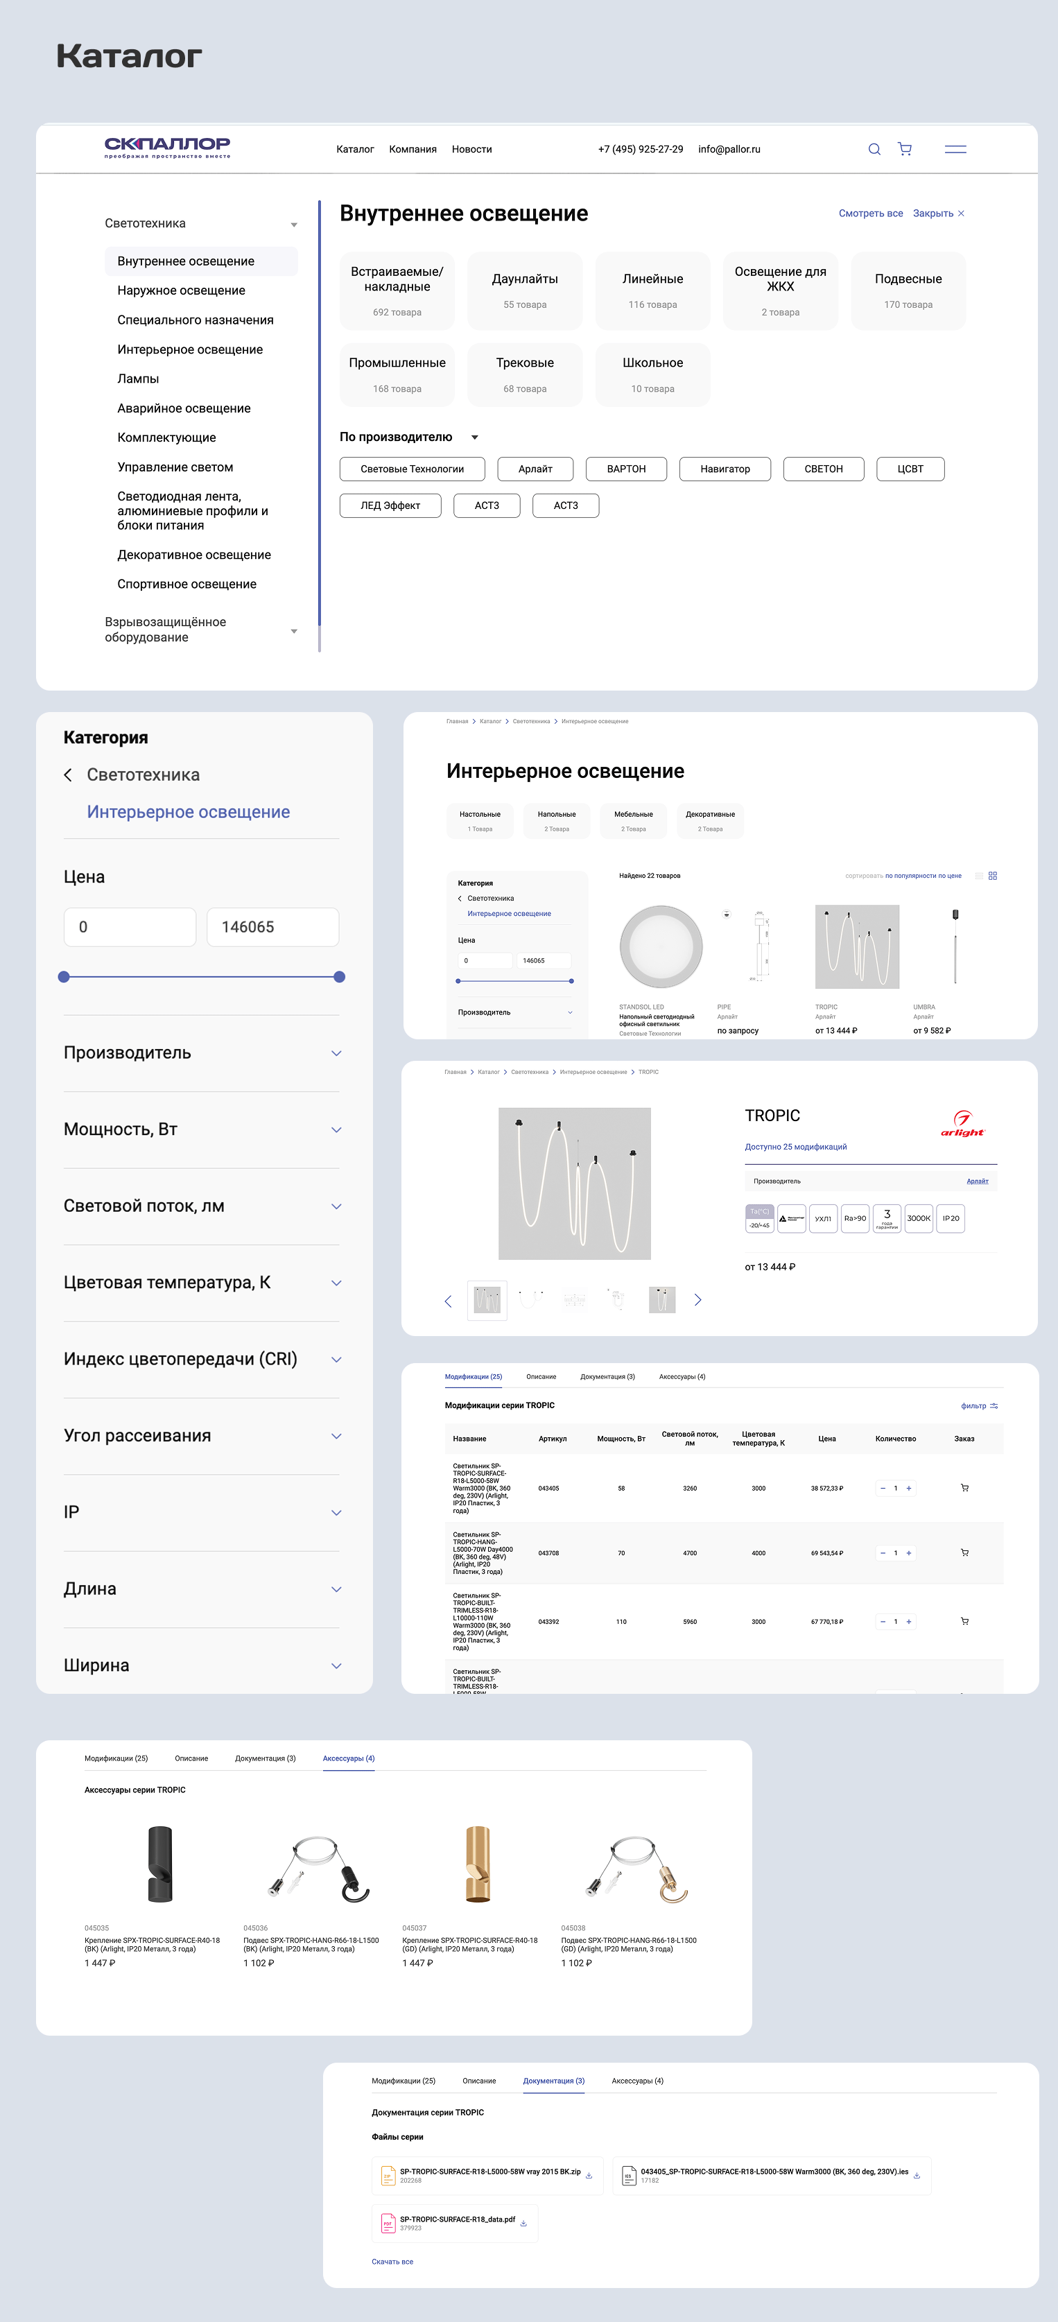Open Описание tab above Аксессуары серии TROPIC
This screenshot has width=1058, height=2322.
(191, 1758)
